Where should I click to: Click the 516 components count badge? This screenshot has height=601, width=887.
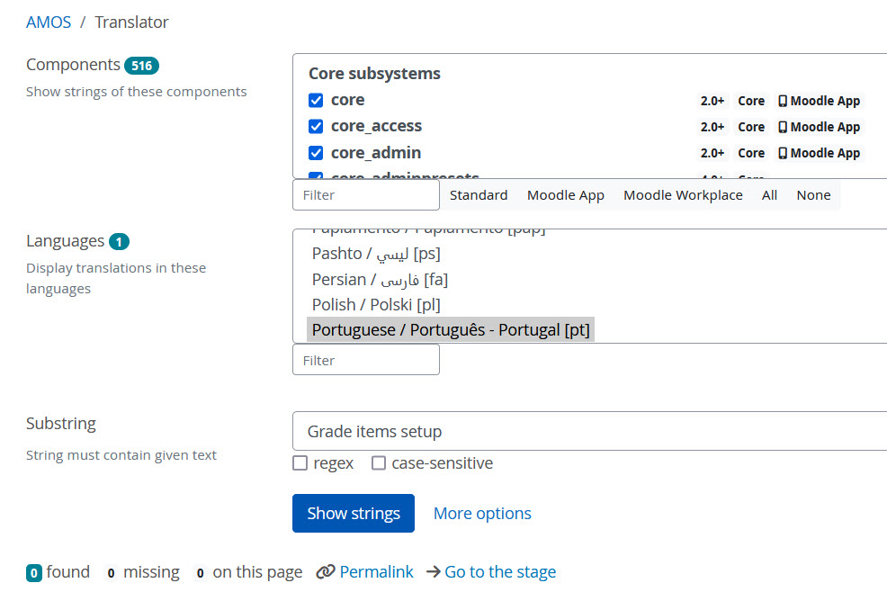point(141,66)
